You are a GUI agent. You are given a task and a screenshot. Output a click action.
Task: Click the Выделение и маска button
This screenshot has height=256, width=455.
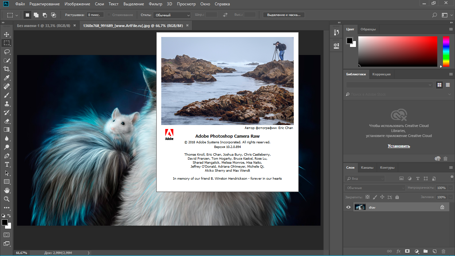pyautogui.click(x=284, y=15)
